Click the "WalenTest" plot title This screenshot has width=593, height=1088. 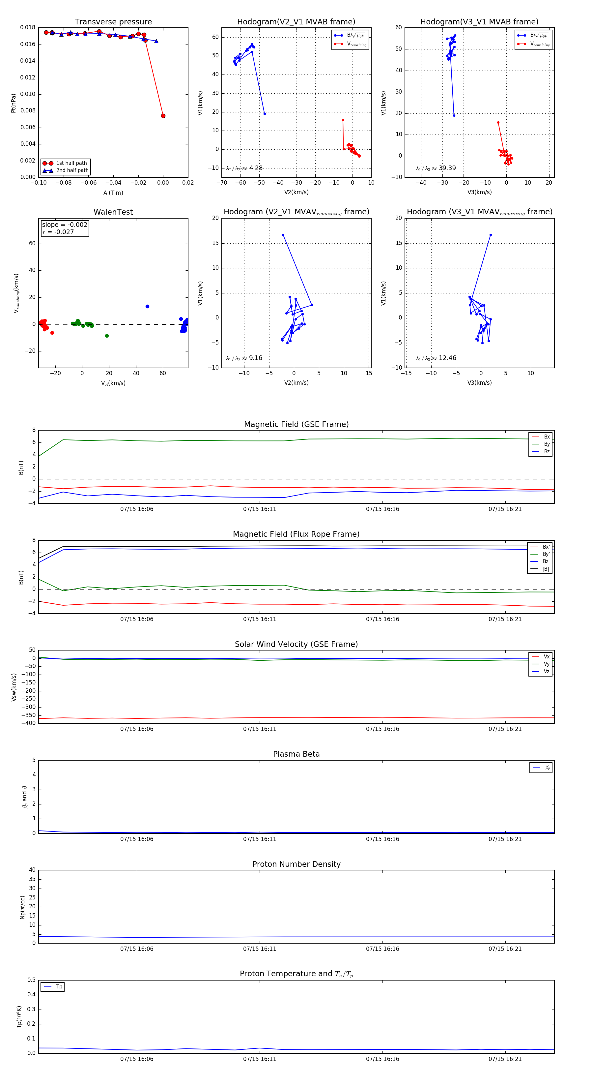coord(113,212)
